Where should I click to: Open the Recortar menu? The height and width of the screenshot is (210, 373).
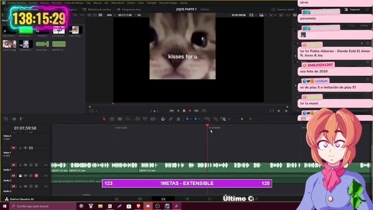(57, 3)
